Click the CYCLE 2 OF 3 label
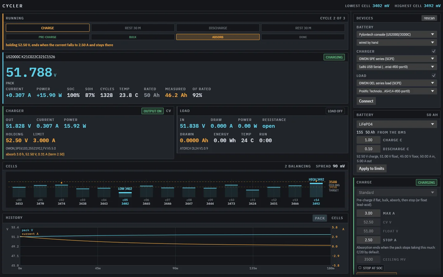Viewport: 443px width, 277px height. coord(333,18)
